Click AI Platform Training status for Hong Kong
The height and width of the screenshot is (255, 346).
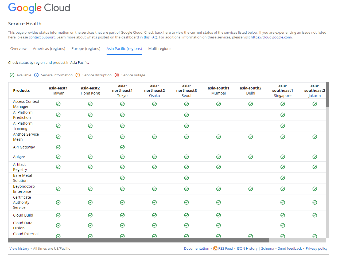point(90,126)
